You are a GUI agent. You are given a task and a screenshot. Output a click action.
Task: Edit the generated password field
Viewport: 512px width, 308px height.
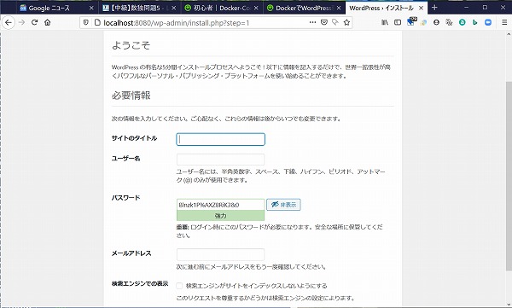tap(220, 205)
